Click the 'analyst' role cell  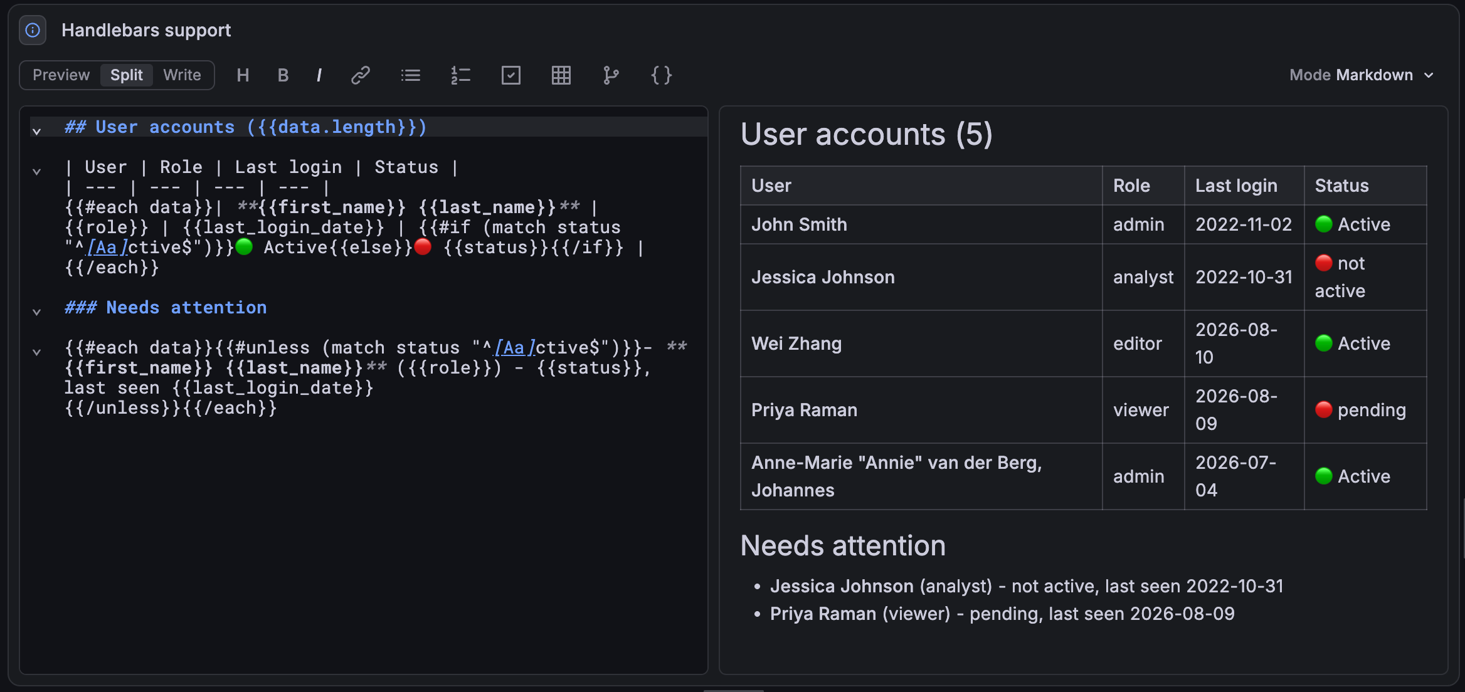(1143, 277)
